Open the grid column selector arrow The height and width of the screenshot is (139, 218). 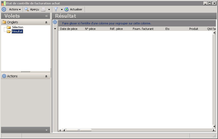pyautogui.click(x=55, y=29)
